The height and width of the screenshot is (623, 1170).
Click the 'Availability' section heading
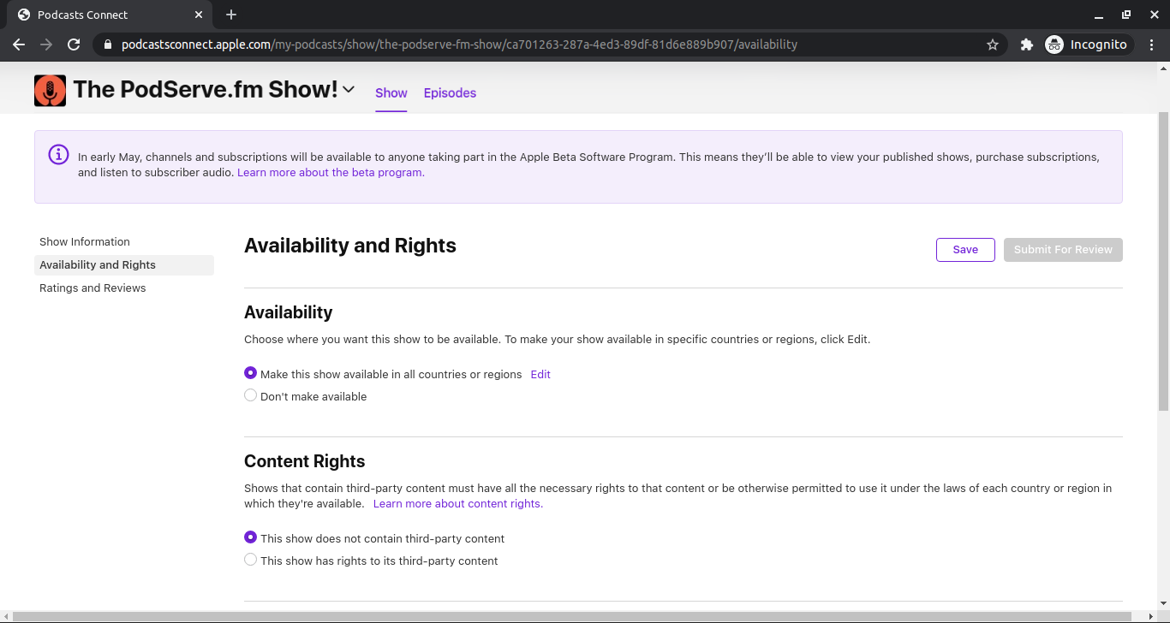point(289,312)
